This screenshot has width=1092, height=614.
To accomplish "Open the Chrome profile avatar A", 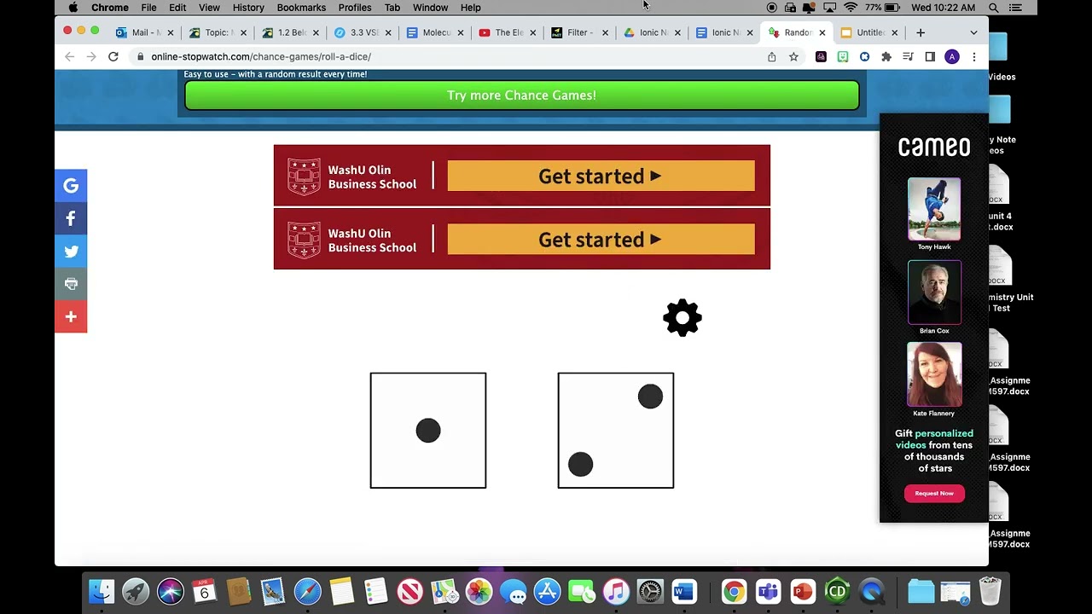I will (x=952, y=56).
